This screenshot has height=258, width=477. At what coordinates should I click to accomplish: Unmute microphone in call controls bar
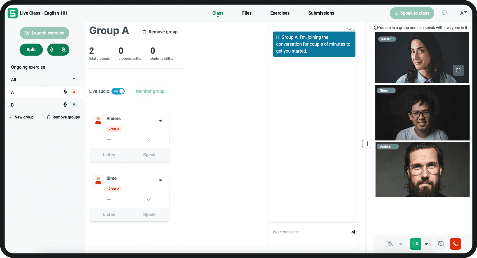click(x=390, y=244)
